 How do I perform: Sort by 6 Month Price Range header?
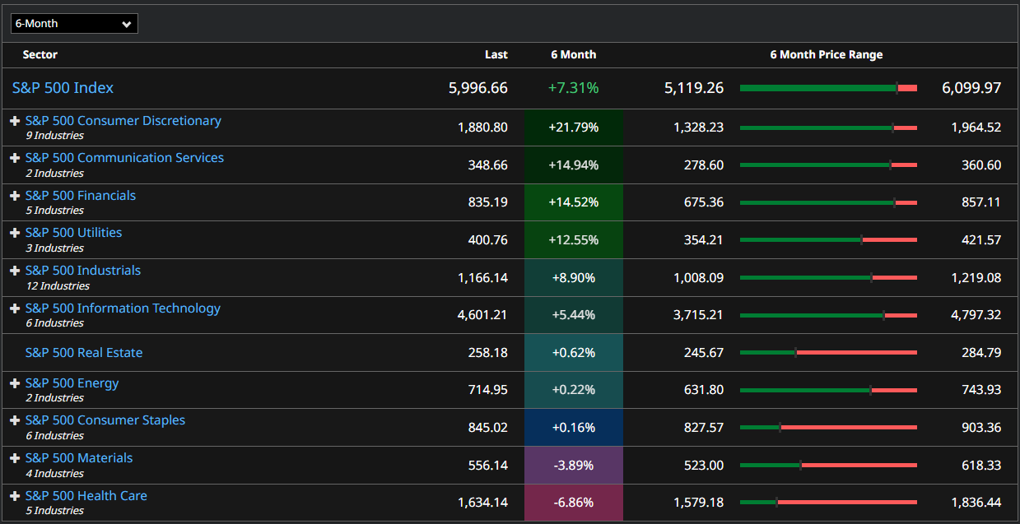(x=827, y=54)
